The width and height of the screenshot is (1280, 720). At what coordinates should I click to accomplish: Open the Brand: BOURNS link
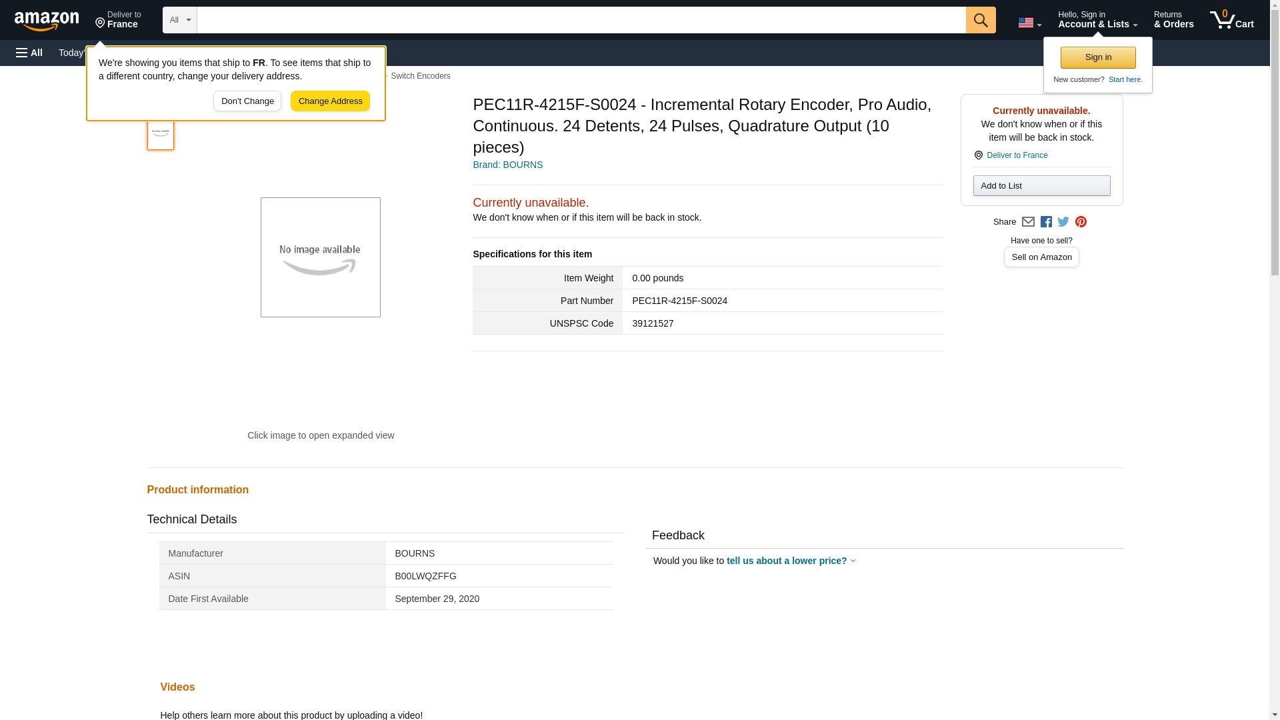[x=507, y=165]
